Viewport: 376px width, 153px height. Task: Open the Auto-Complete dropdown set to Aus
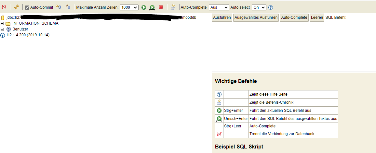click(219, 7)
